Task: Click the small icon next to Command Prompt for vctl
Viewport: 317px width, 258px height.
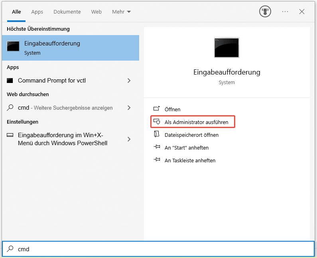Action: tap(10, 81)
